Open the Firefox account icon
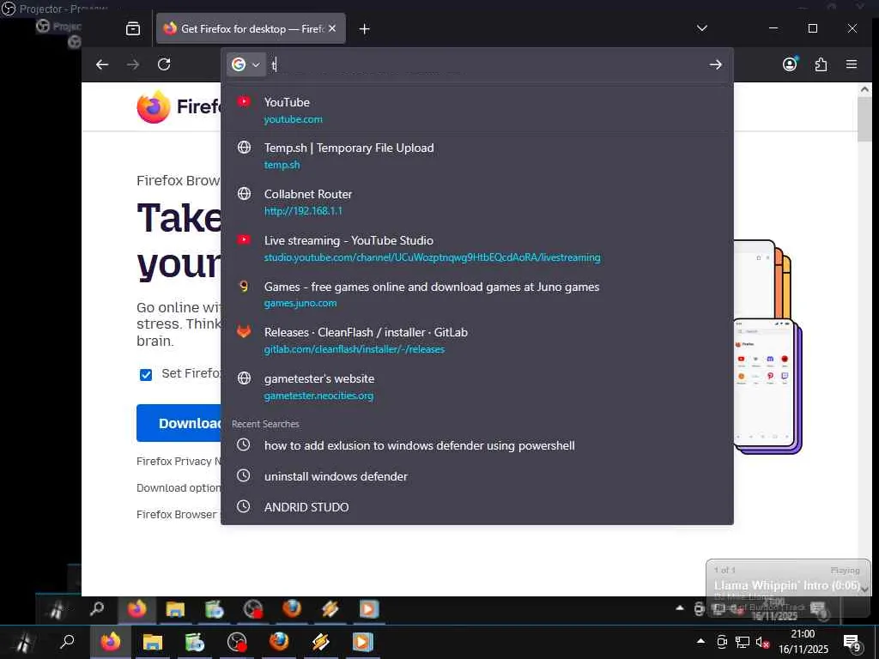 [x=790, y=64]
